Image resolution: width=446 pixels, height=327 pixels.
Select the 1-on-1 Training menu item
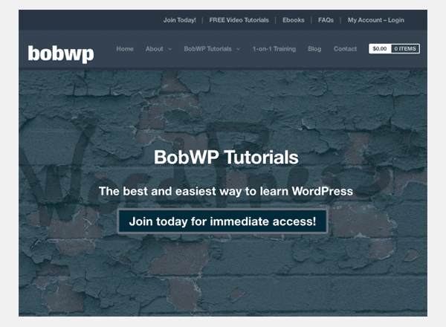[x=274, y=49]
